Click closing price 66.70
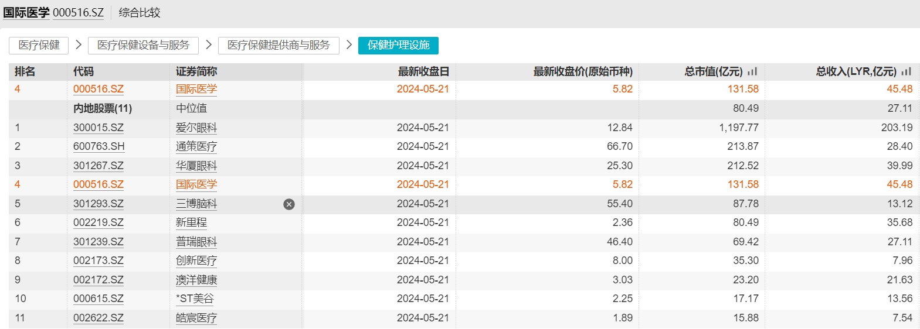Image resolution: width=920 pixels, height=329 pixels. [x=620, y=146]
